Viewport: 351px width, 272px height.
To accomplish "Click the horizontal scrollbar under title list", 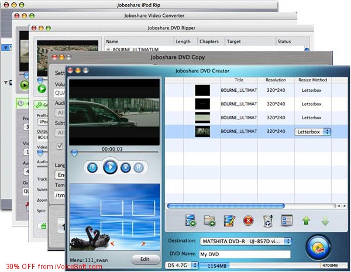I will (226, 205).
